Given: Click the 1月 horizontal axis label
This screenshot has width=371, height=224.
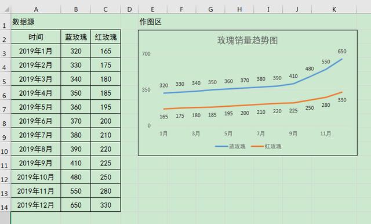Looking at the screenshot, I should [x=163, y=134].
